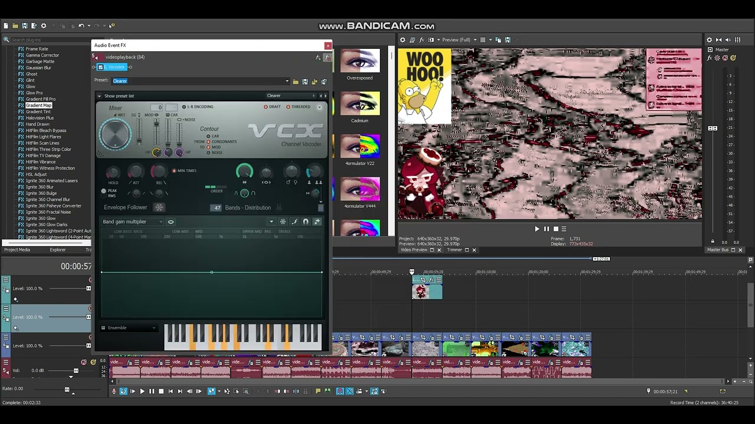Switch to the Explorer tab
This screenshot has height=424, width=755.
click(x=58, y=250)
